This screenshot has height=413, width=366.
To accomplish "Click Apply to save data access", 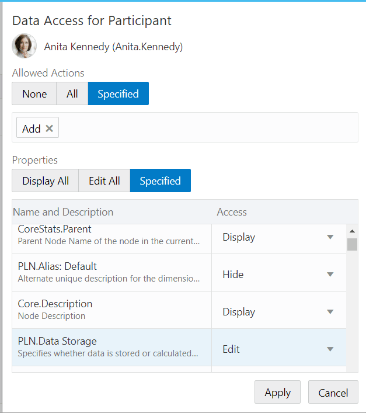I will click(277, 393).
